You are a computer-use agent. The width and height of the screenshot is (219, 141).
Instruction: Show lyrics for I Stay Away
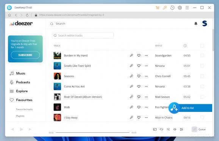(x=131, y=117)
